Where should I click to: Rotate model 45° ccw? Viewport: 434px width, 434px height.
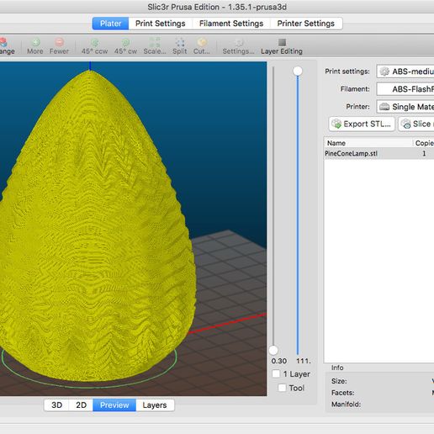pos(94,46)
